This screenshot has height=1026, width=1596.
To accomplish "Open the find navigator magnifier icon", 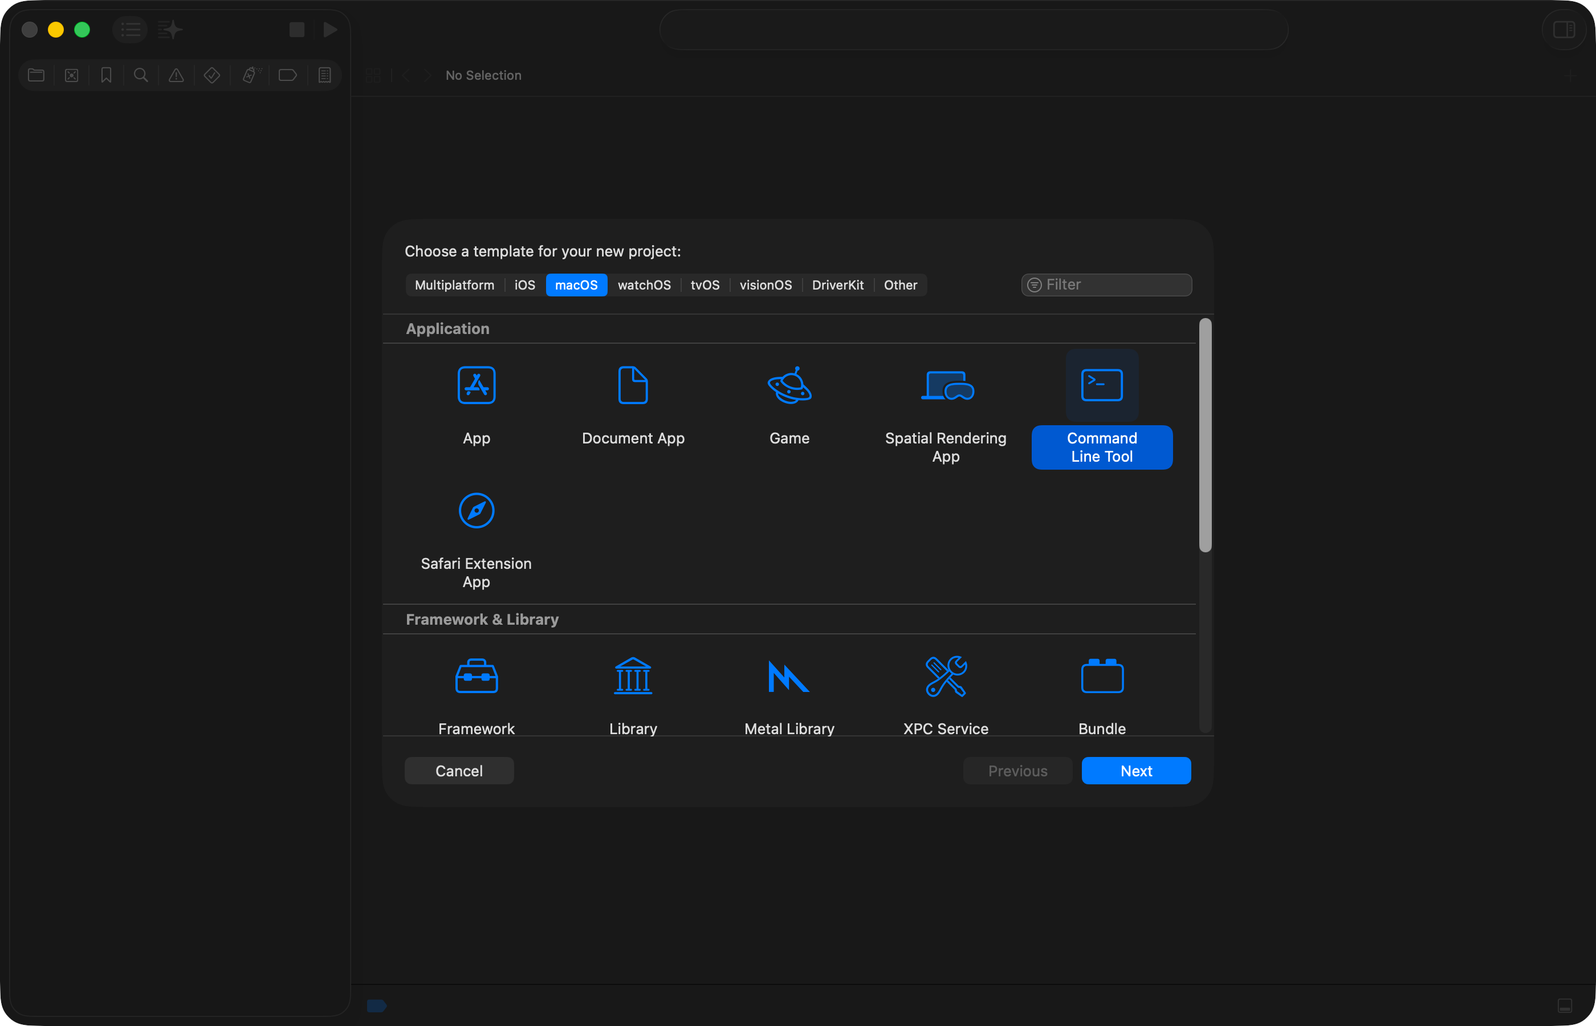I will pos(141,75).
